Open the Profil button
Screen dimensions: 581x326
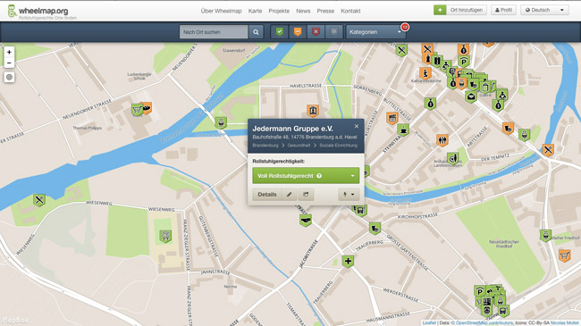click(x=503, y=10)
